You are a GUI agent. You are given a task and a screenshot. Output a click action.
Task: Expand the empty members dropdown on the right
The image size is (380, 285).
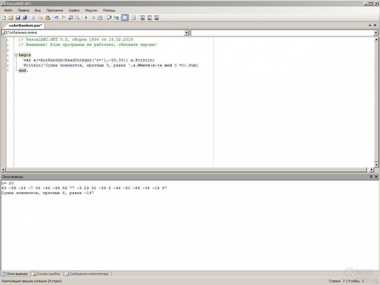tap(376, 33)
